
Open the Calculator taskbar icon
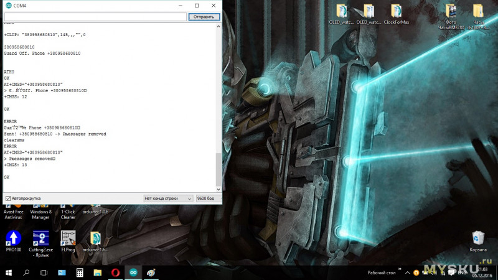pyautogui.click(x=80, y=273)
